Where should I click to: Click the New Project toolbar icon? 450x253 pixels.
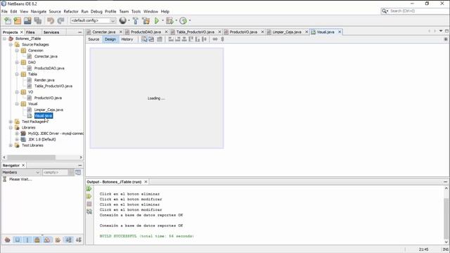[18, 20]
